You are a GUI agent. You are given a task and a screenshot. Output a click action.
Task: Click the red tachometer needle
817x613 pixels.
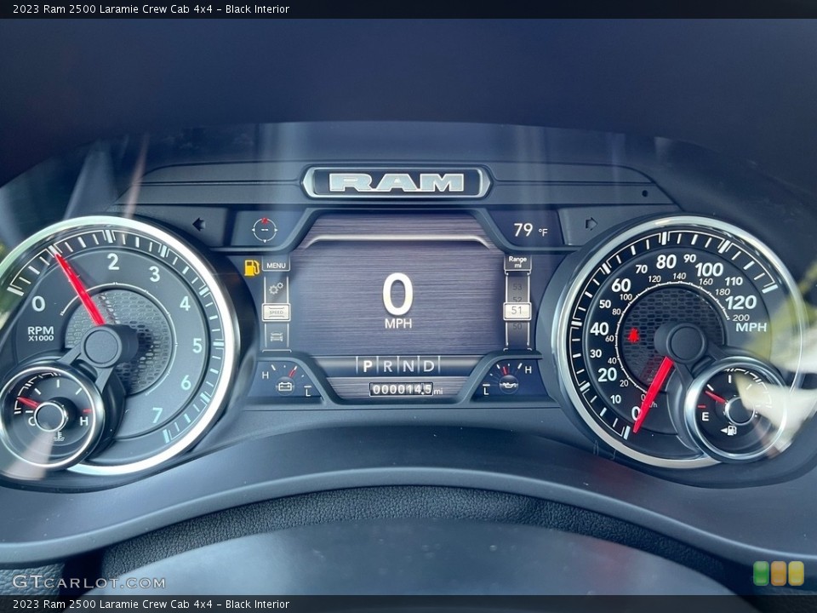79,289
